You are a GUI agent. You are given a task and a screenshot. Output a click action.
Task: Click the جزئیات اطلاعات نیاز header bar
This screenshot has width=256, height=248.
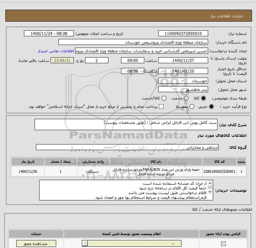[x=128, y=16]
